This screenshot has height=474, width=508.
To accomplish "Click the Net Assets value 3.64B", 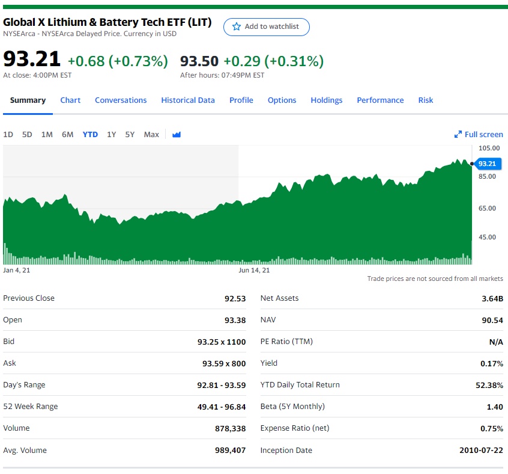I will point(492,298).
